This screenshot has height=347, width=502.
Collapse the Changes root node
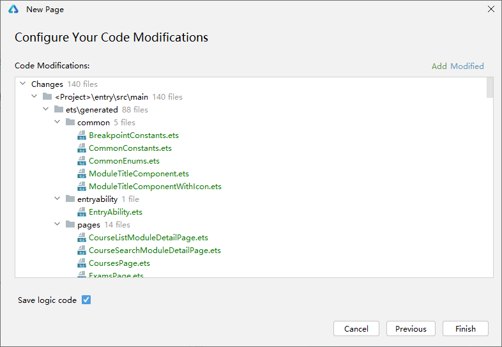pyautogui.click(x=23, y=84)
